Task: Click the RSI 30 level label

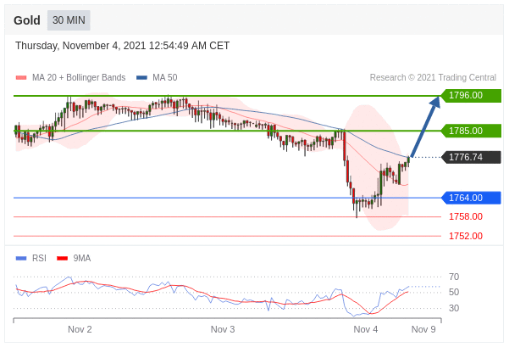Action: click(454, 308)
